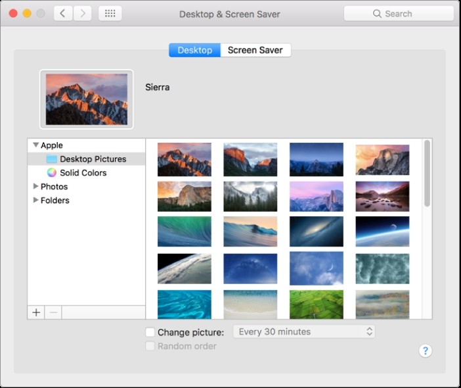Pick the Earth horizon from space wallpaper
Screen dimensions: 461x388
(x=382, y=231)
